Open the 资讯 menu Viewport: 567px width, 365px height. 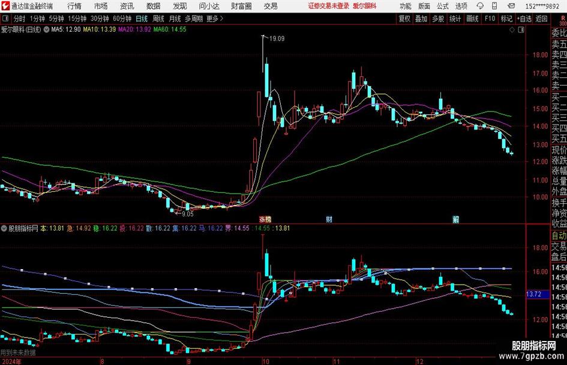point(127,6)
